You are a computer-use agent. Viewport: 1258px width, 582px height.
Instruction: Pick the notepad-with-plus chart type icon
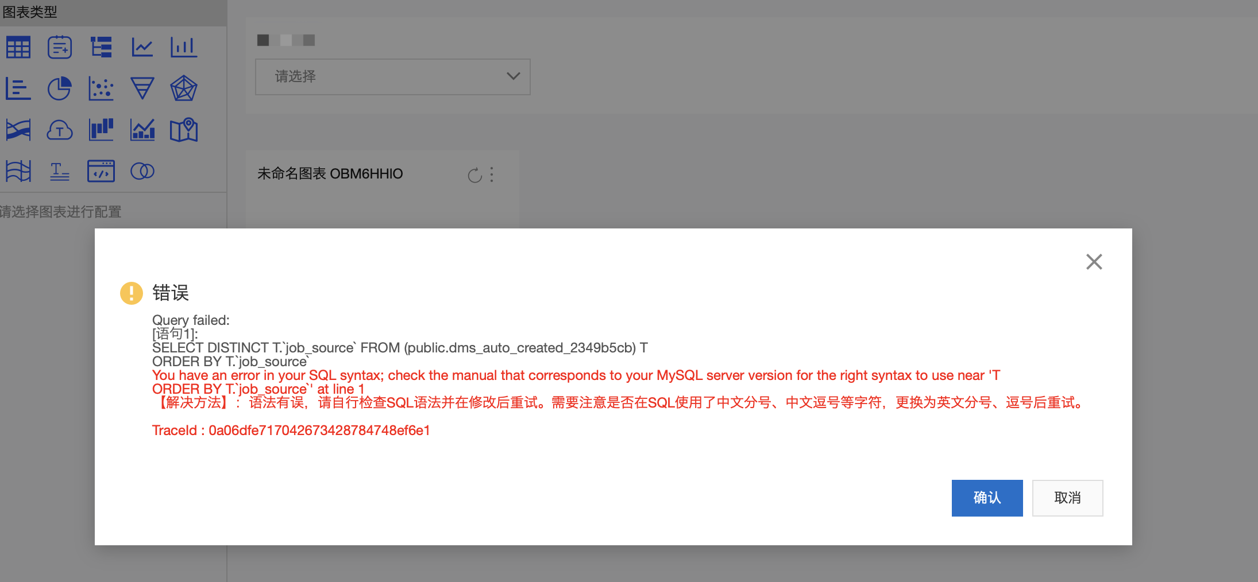tap(60, 48)
